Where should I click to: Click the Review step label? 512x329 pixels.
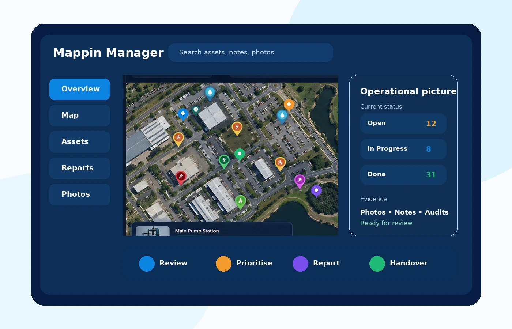point(173,263)
